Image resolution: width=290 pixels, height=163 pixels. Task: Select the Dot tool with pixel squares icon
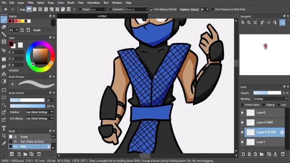point(4,34)
